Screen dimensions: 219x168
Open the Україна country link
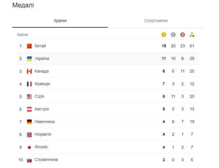42,59
